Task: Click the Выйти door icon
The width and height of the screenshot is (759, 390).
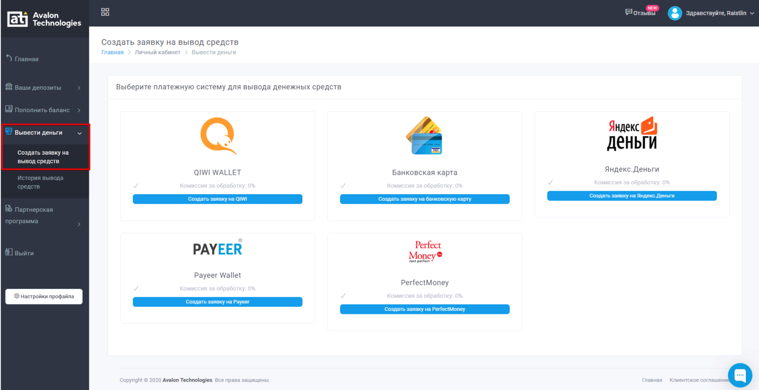Action: 9,252
